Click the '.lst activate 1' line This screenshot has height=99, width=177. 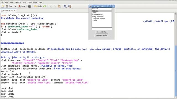tap(11, 74)
